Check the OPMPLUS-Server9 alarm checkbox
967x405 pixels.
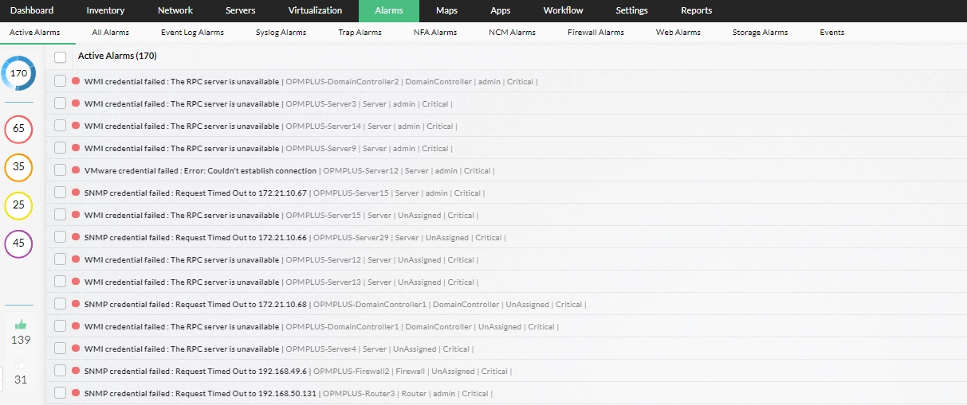60,148
